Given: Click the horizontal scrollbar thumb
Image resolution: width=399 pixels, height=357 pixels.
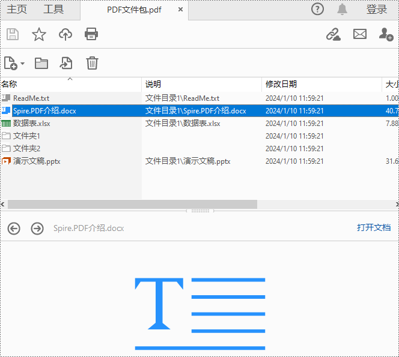Looking at the screenshot, I should [132, 204].
